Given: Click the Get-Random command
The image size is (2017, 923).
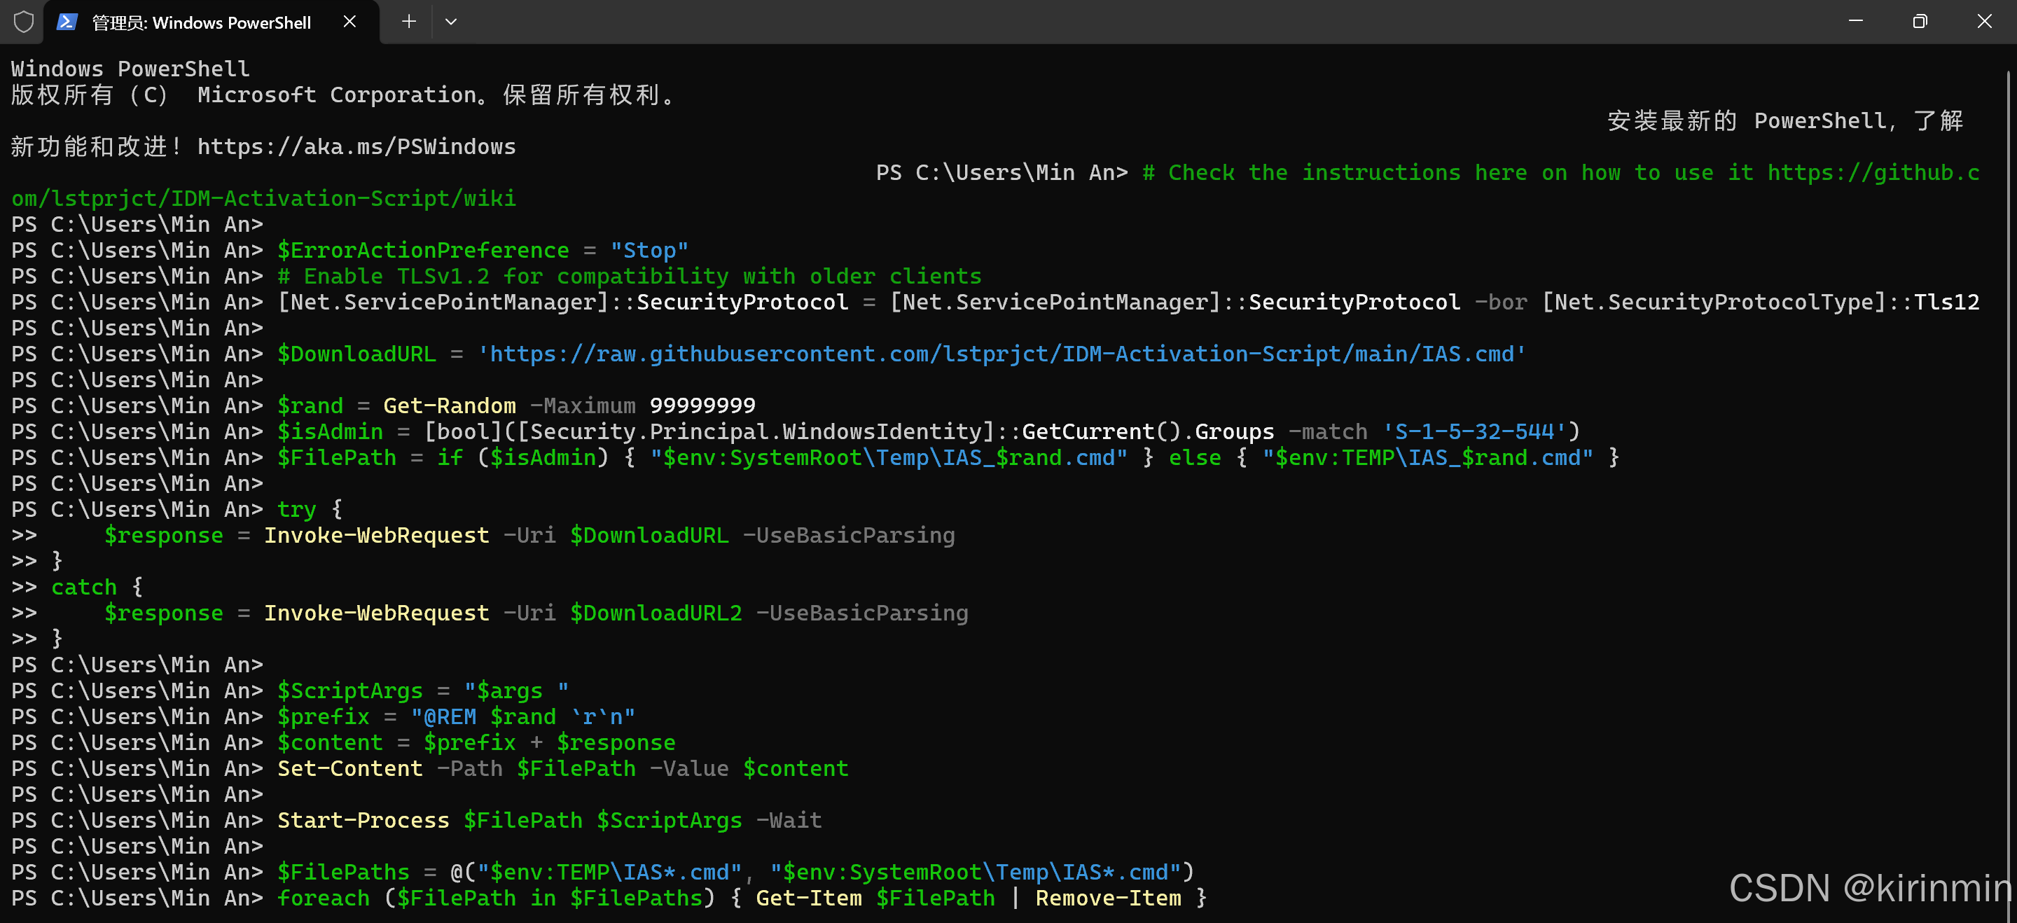Looking at the screenshot, I should (450, 405).
